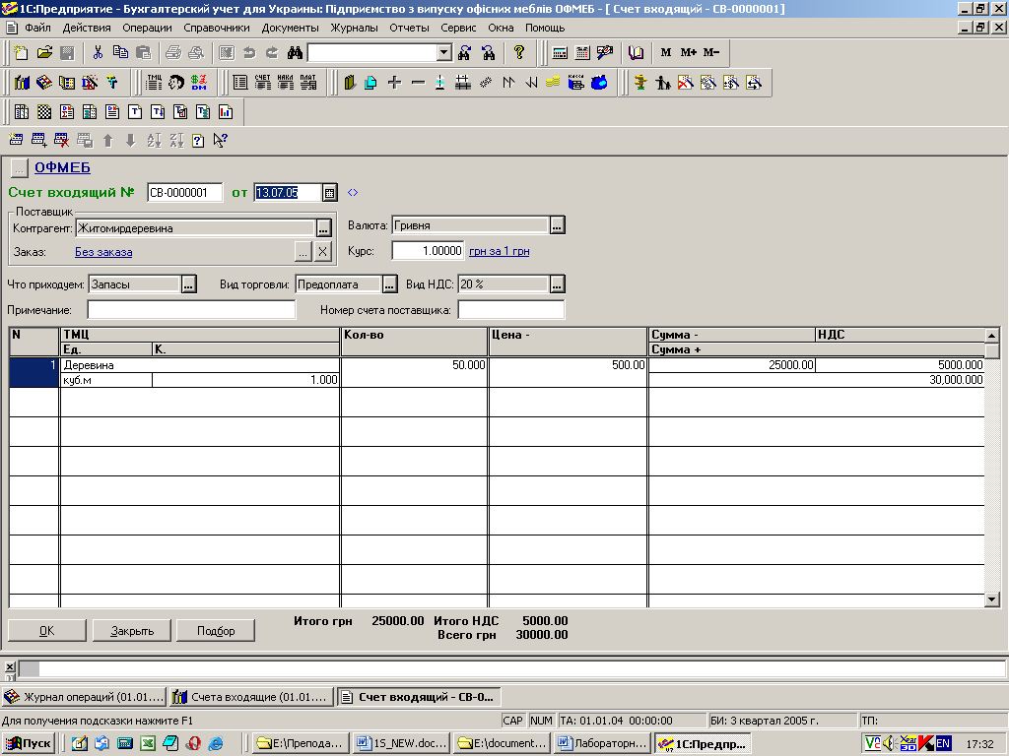1009x756 pixels.
Task: Open the Действия menu
Action: point(87,28)
